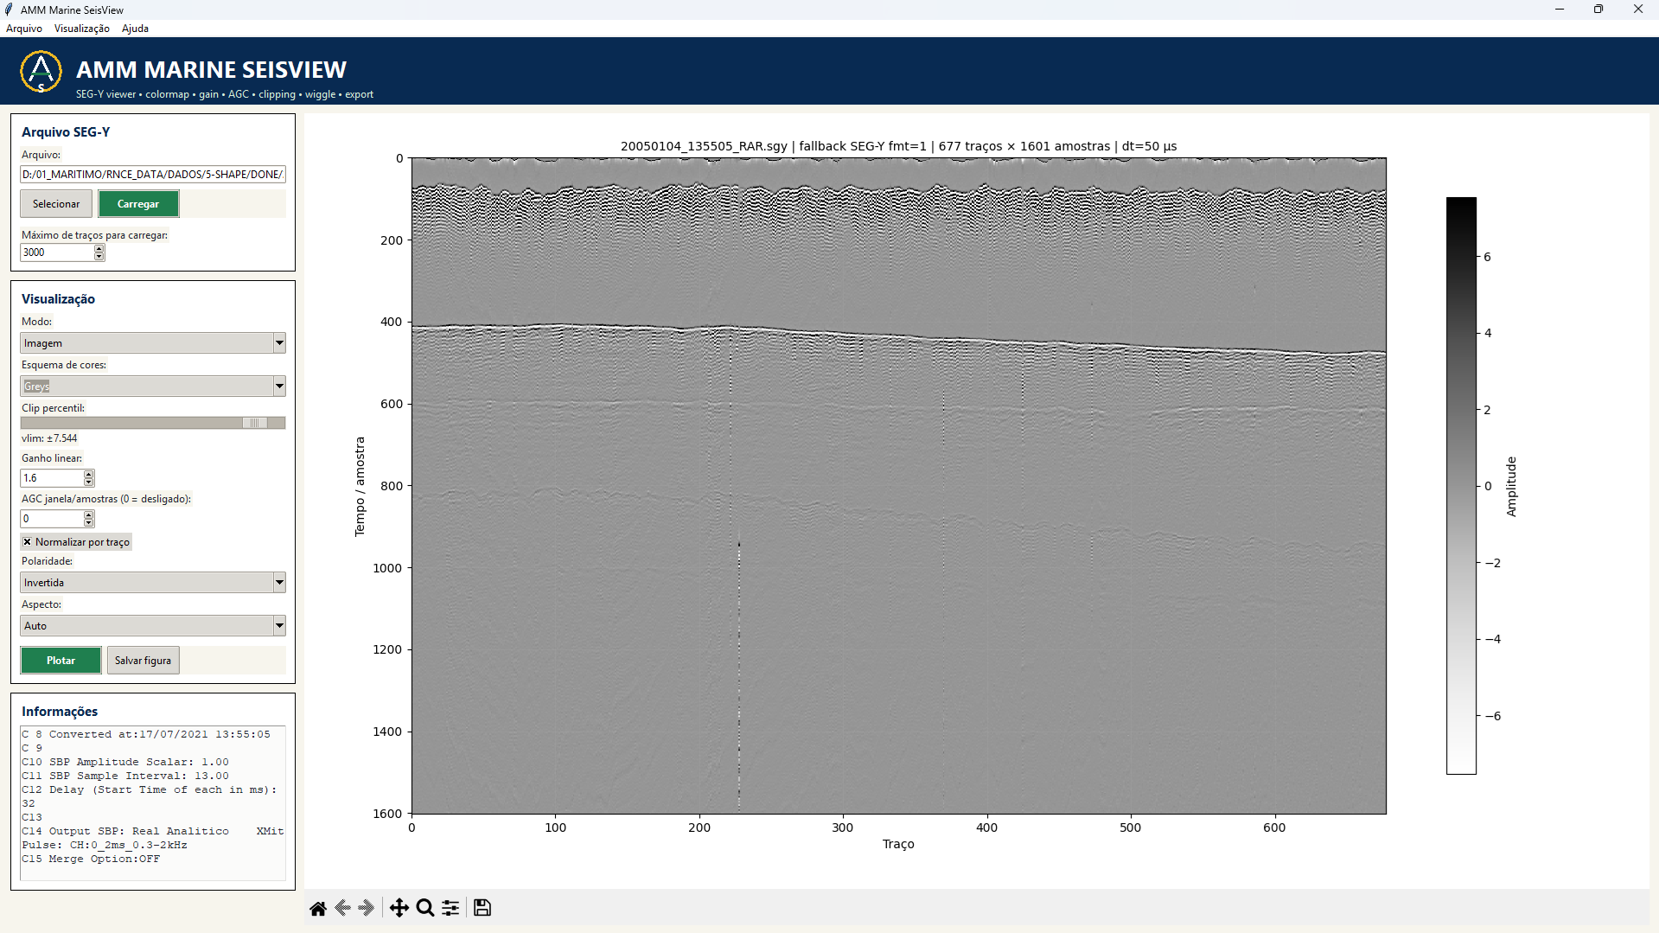Screen dimensions: 1659x933
Task: Click the AMM logo in header
Action: click(41, 71)
